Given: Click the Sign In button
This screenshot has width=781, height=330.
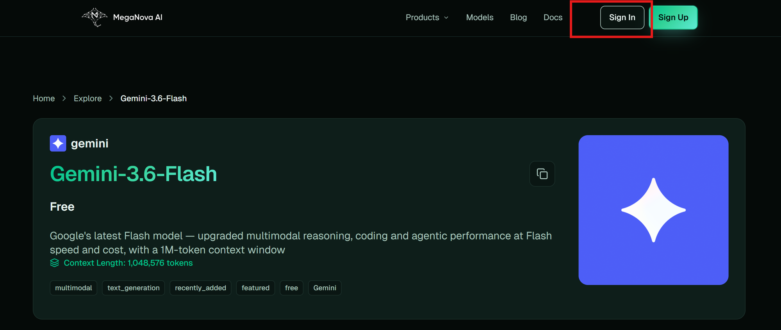Looking at the screenshot, I should pos(622,18).
